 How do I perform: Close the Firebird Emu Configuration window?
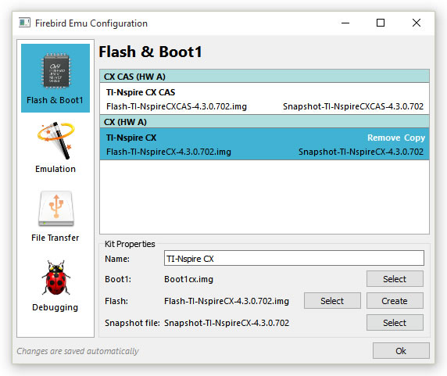click(x=417, y=23)
